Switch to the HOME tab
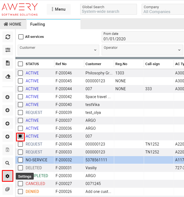The width and height of the screenshot is (184, 197). coord(13,24)
